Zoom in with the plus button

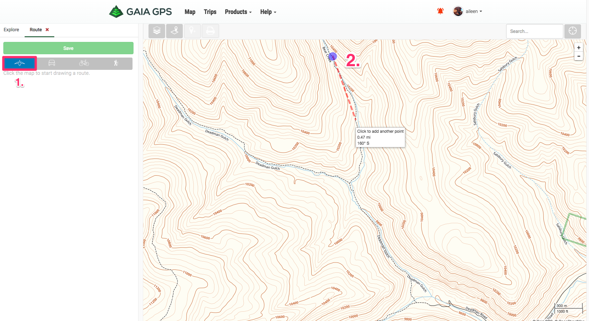click(579, 48)
